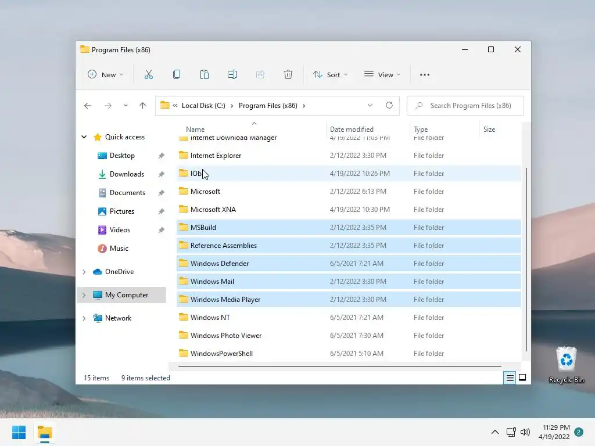Sort by Date modified column header
Image resolution: width=595 pixels, height=446 pixels.
click(352, 130)
